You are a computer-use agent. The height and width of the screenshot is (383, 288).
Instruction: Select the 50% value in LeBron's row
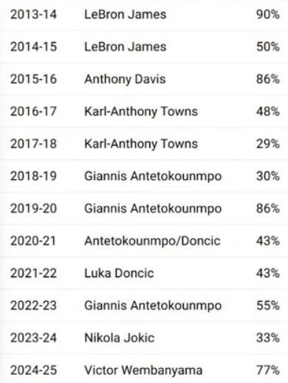(x=268, y=46)
